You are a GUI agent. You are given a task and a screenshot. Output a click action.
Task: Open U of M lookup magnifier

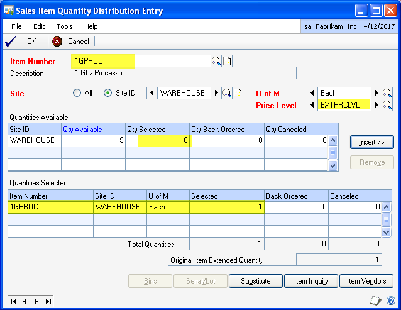tap(387, 93)
